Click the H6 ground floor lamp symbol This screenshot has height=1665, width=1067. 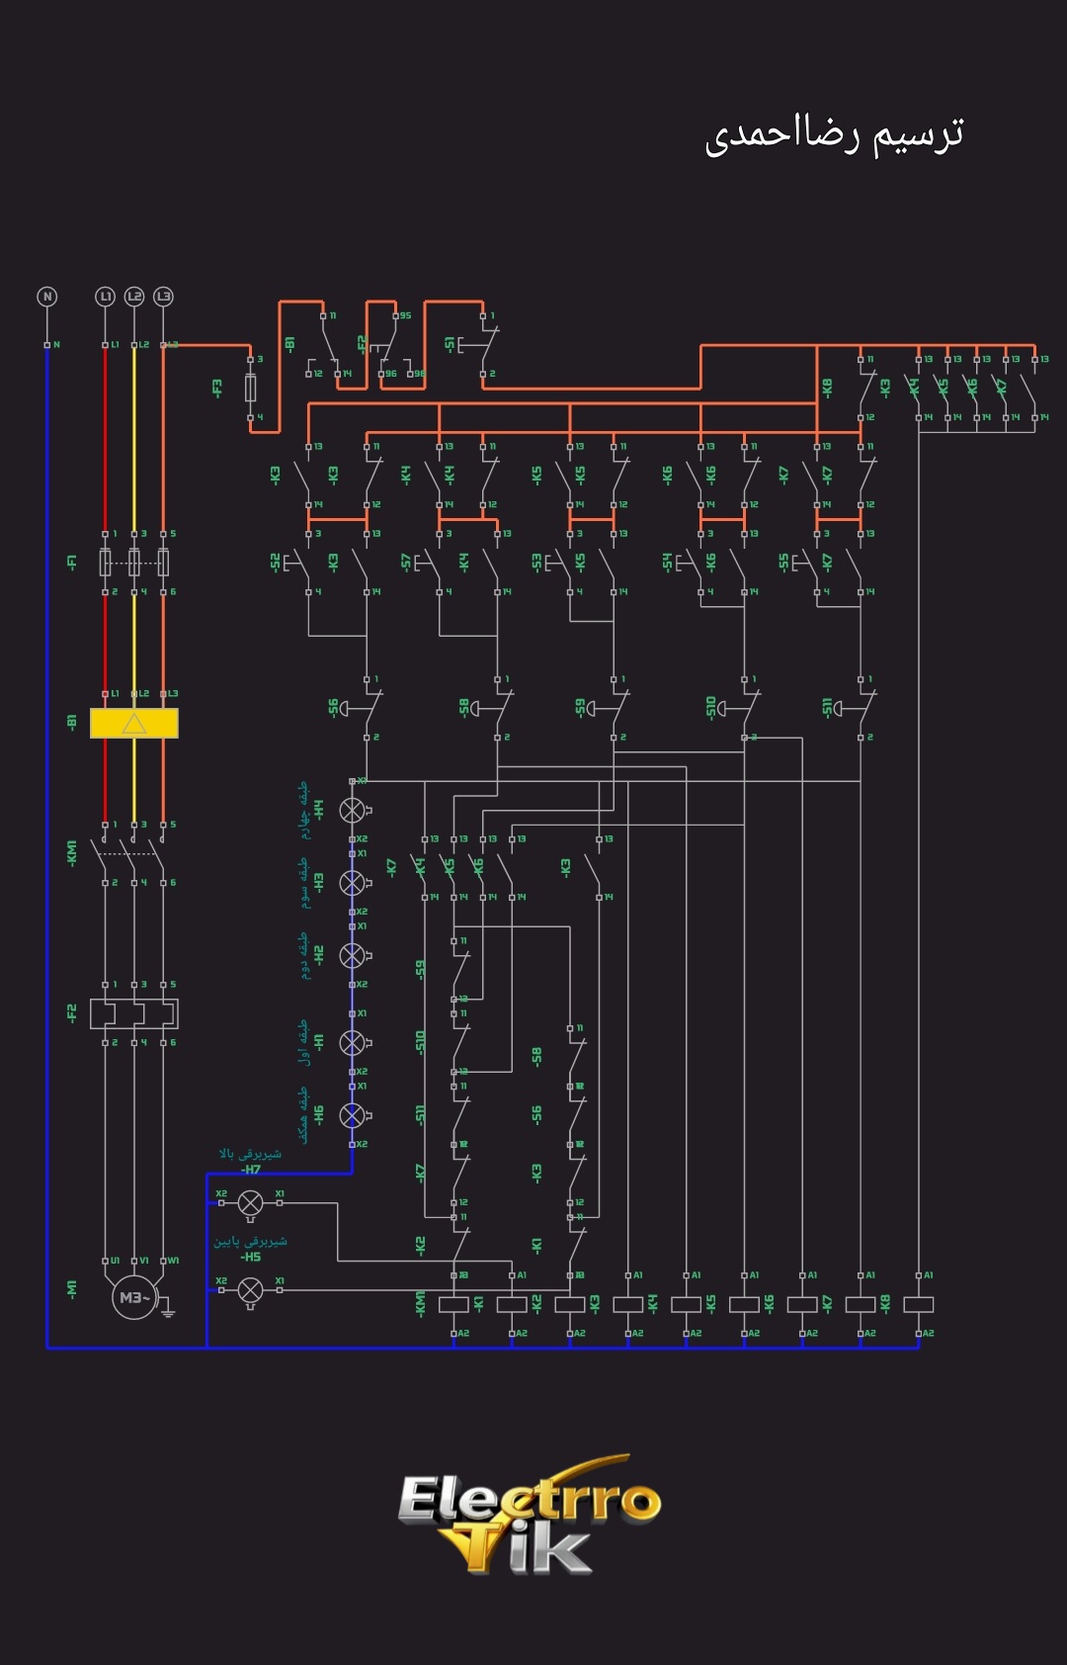click(x=352, y=1115)
